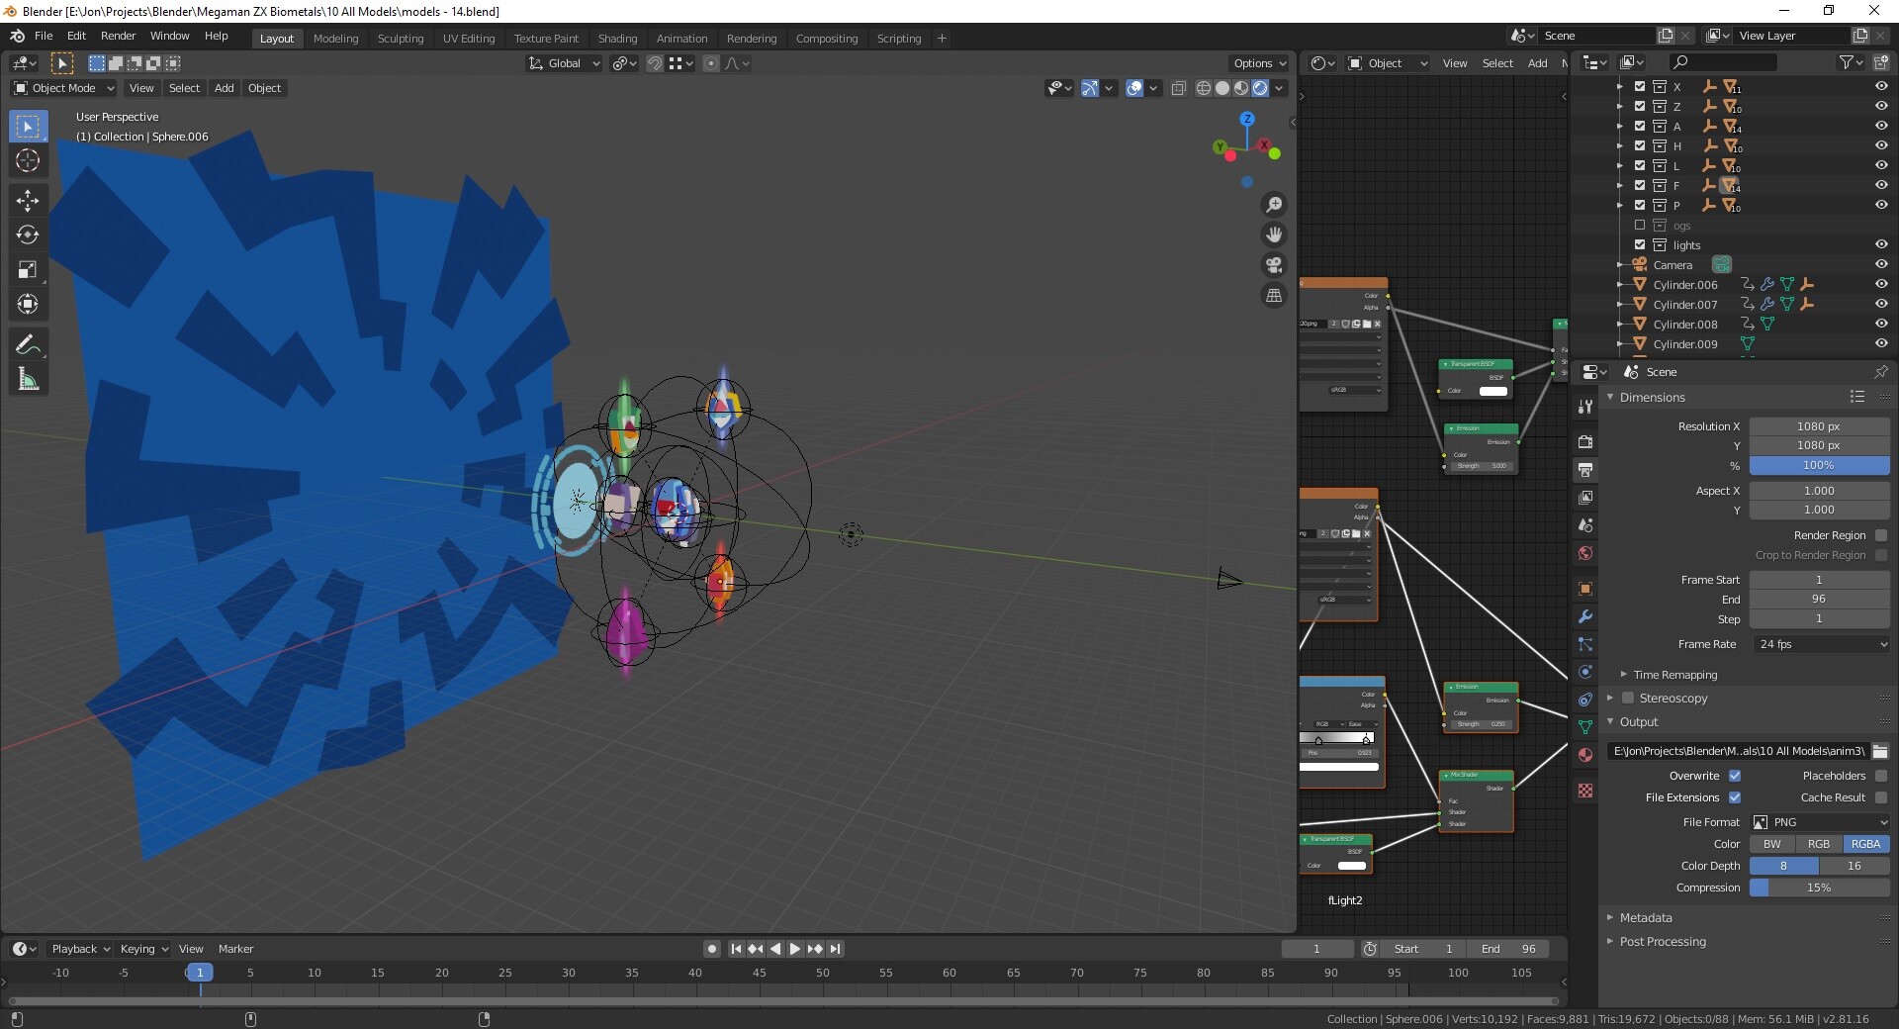The width and height of the screenshot is (1899, 1029).
Task: Open the File Format PNG dropdown
Action: [1821, 822]
